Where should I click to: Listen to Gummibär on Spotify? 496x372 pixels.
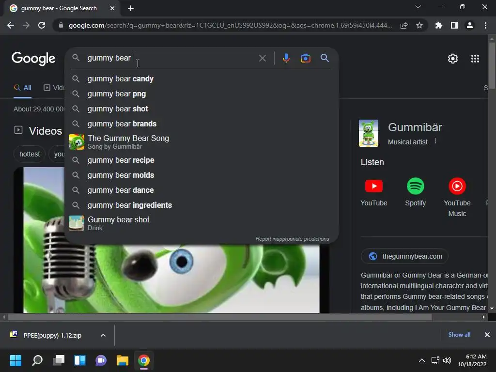pos(415,192)
